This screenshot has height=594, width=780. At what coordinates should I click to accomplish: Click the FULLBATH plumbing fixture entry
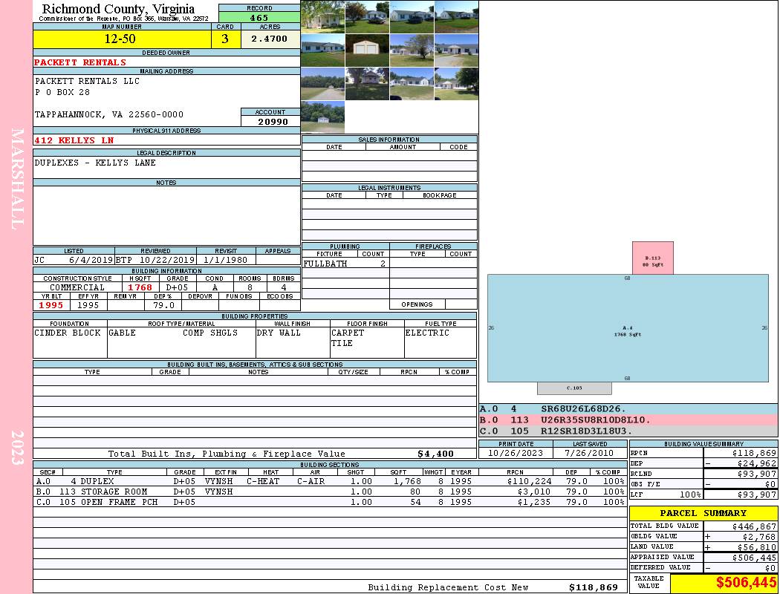click(x=325, y=264)
